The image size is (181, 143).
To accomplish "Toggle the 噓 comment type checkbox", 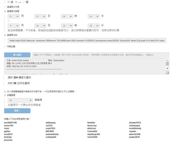I will pos(24,2).
